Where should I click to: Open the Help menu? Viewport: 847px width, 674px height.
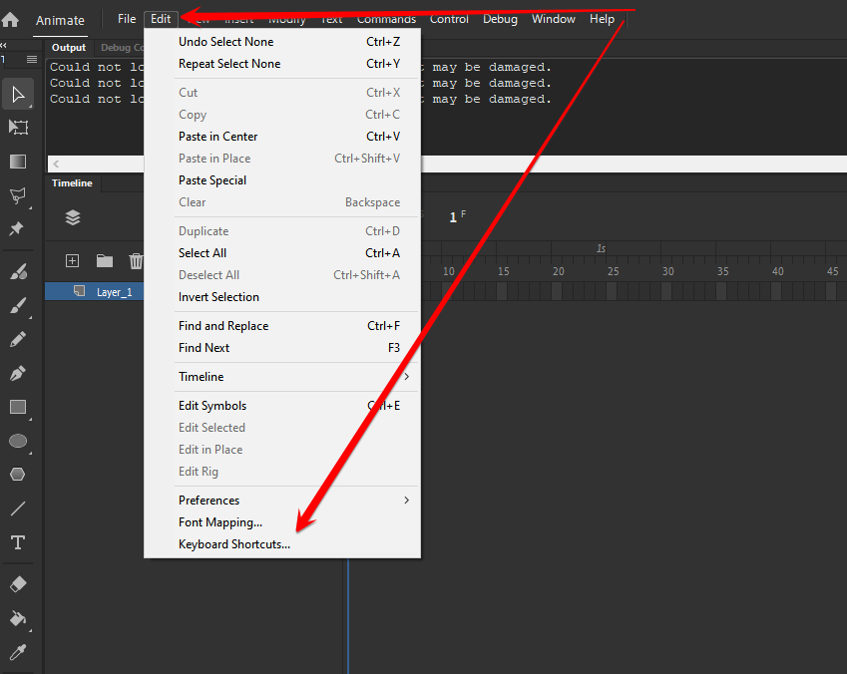click(602, 19)
